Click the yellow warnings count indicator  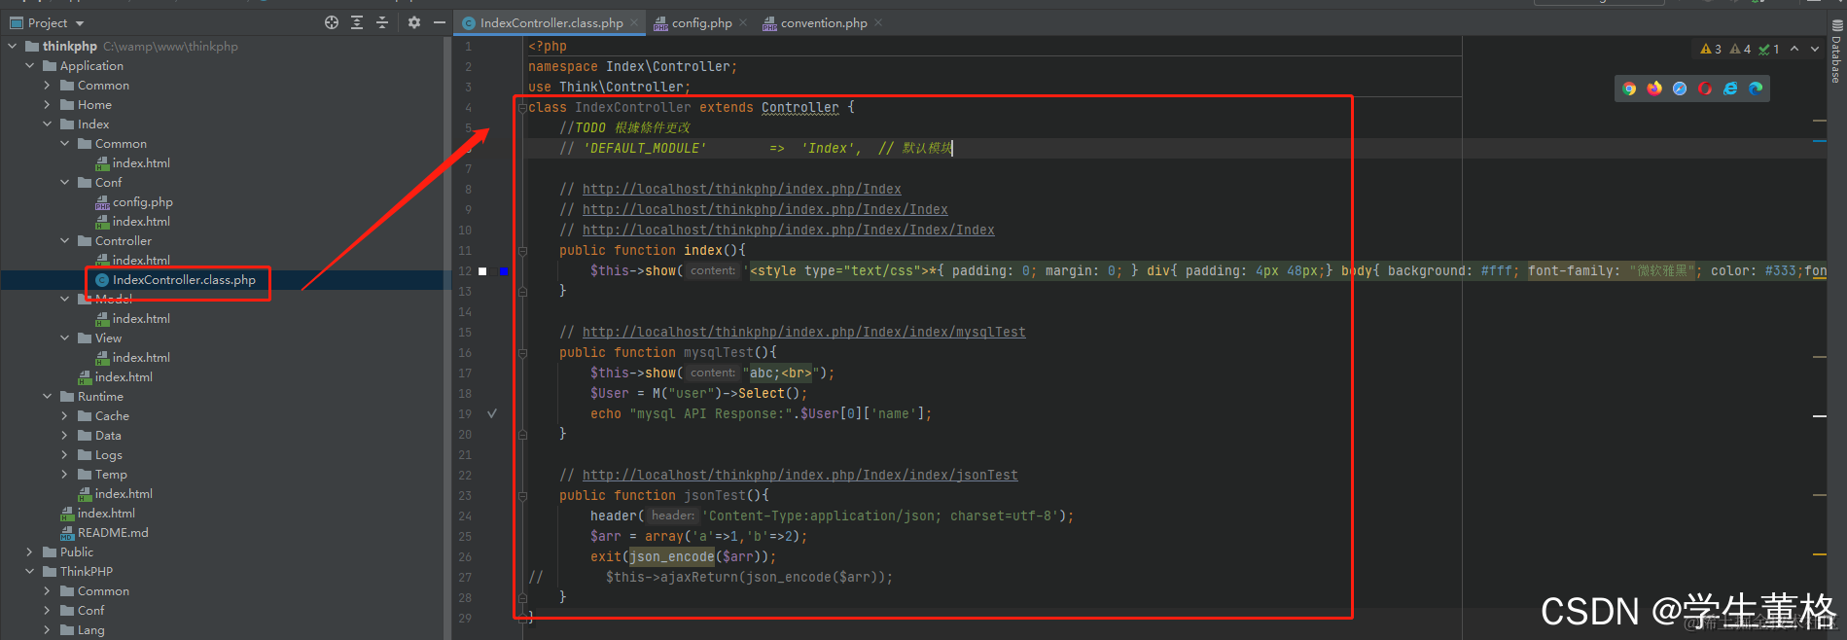tap(1711, 49)
